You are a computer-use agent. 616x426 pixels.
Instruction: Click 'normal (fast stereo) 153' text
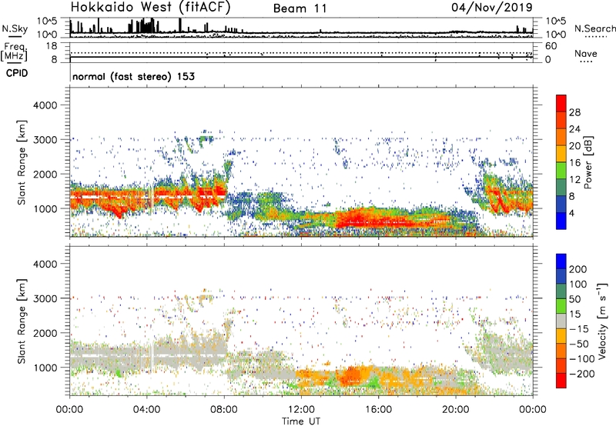pyautogui.click(x=133, y=76)
